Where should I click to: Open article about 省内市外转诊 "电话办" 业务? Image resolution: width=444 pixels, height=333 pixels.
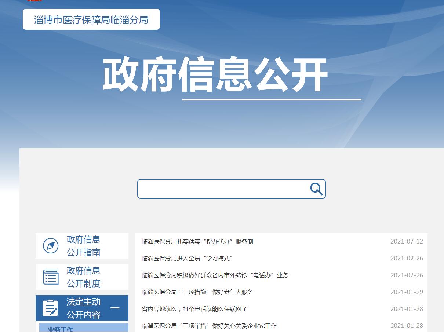click(x=215, y=275)
